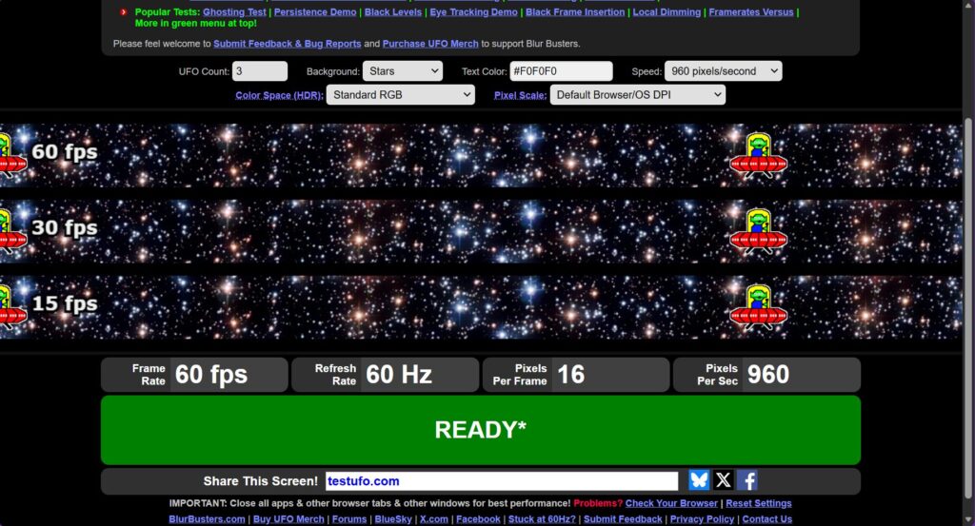975x526 pixels.
Task: Open the Stuck at 60Hz? link
Action: click(542, 519)
